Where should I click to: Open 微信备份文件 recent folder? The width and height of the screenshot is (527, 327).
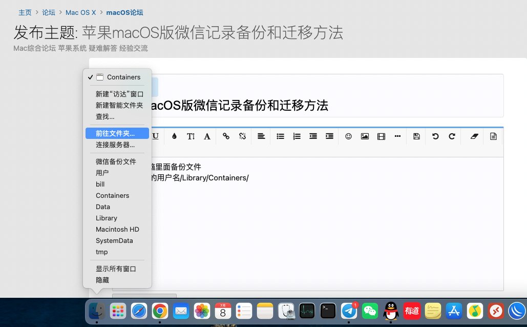[x=117, y=161]
